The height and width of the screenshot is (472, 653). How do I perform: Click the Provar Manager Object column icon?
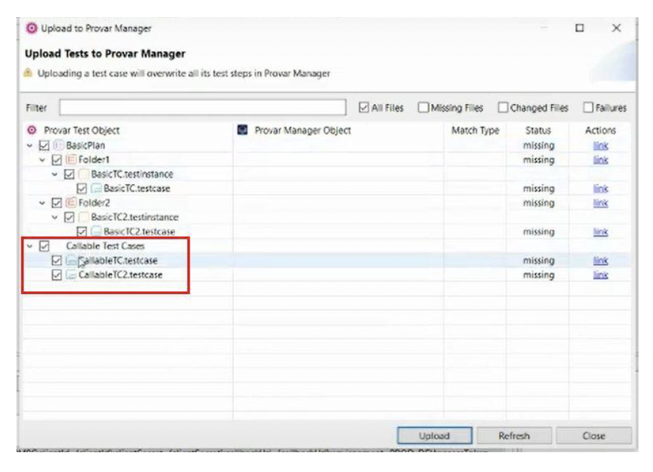pos(242,130)
